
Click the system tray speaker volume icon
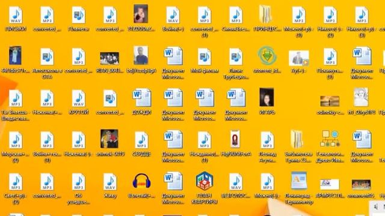[376, 207]
